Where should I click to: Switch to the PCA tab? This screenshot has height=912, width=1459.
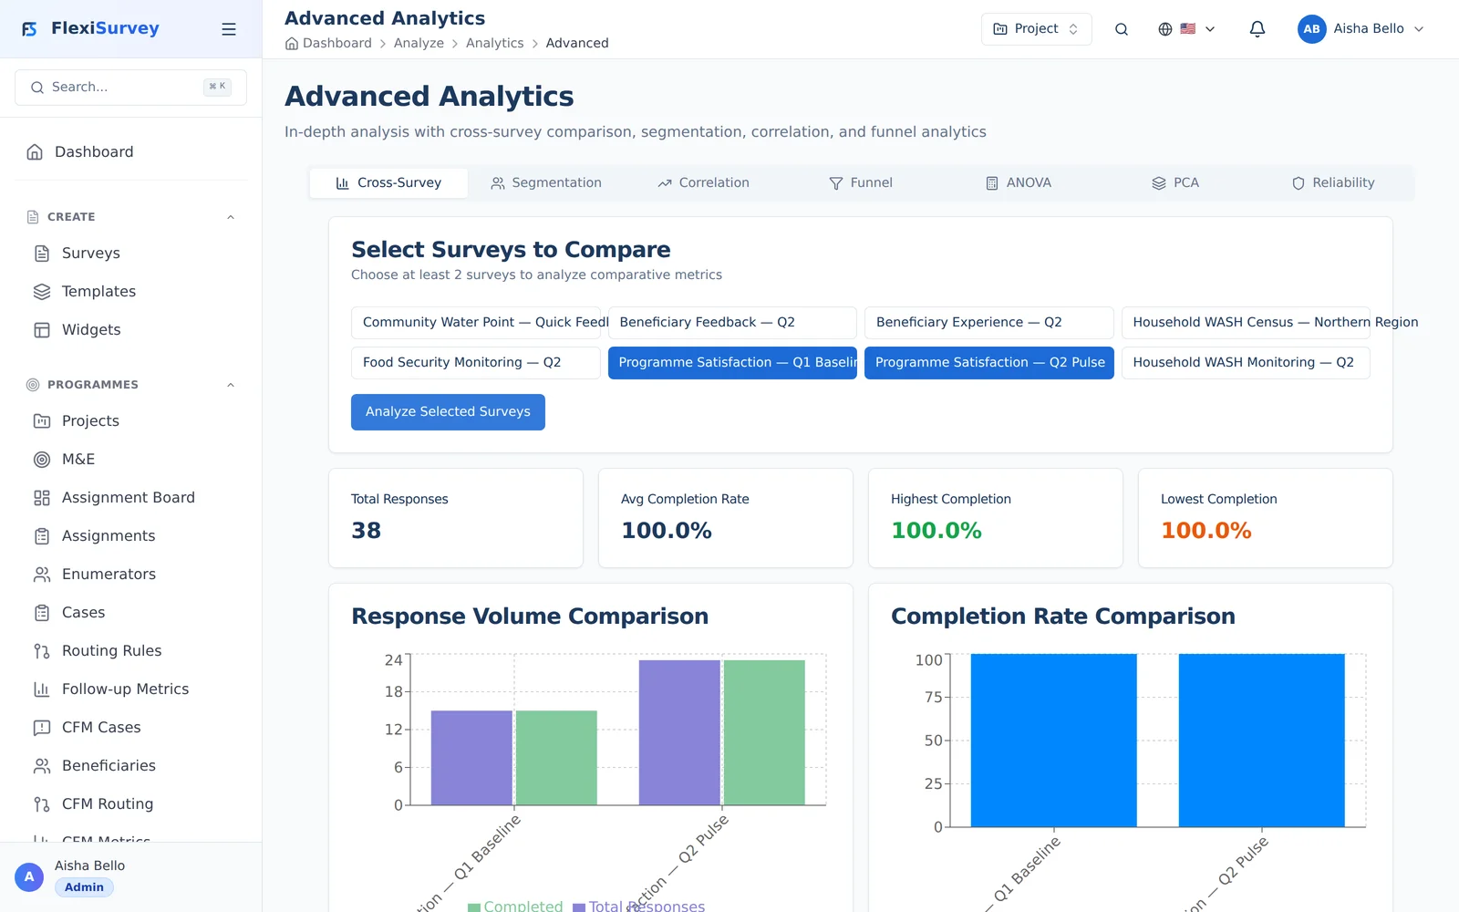pos(1177,183)
